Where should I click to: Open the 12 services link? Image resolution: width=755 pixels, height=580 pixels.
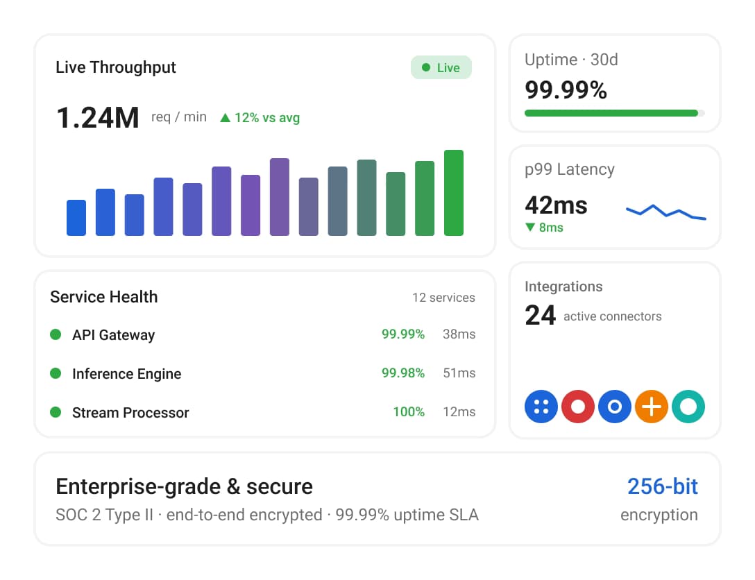[x=443, y=298]
